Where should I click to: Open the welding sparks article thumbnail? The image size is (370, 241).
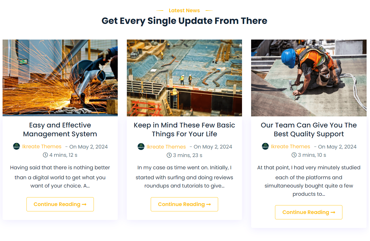coord(60,78)
